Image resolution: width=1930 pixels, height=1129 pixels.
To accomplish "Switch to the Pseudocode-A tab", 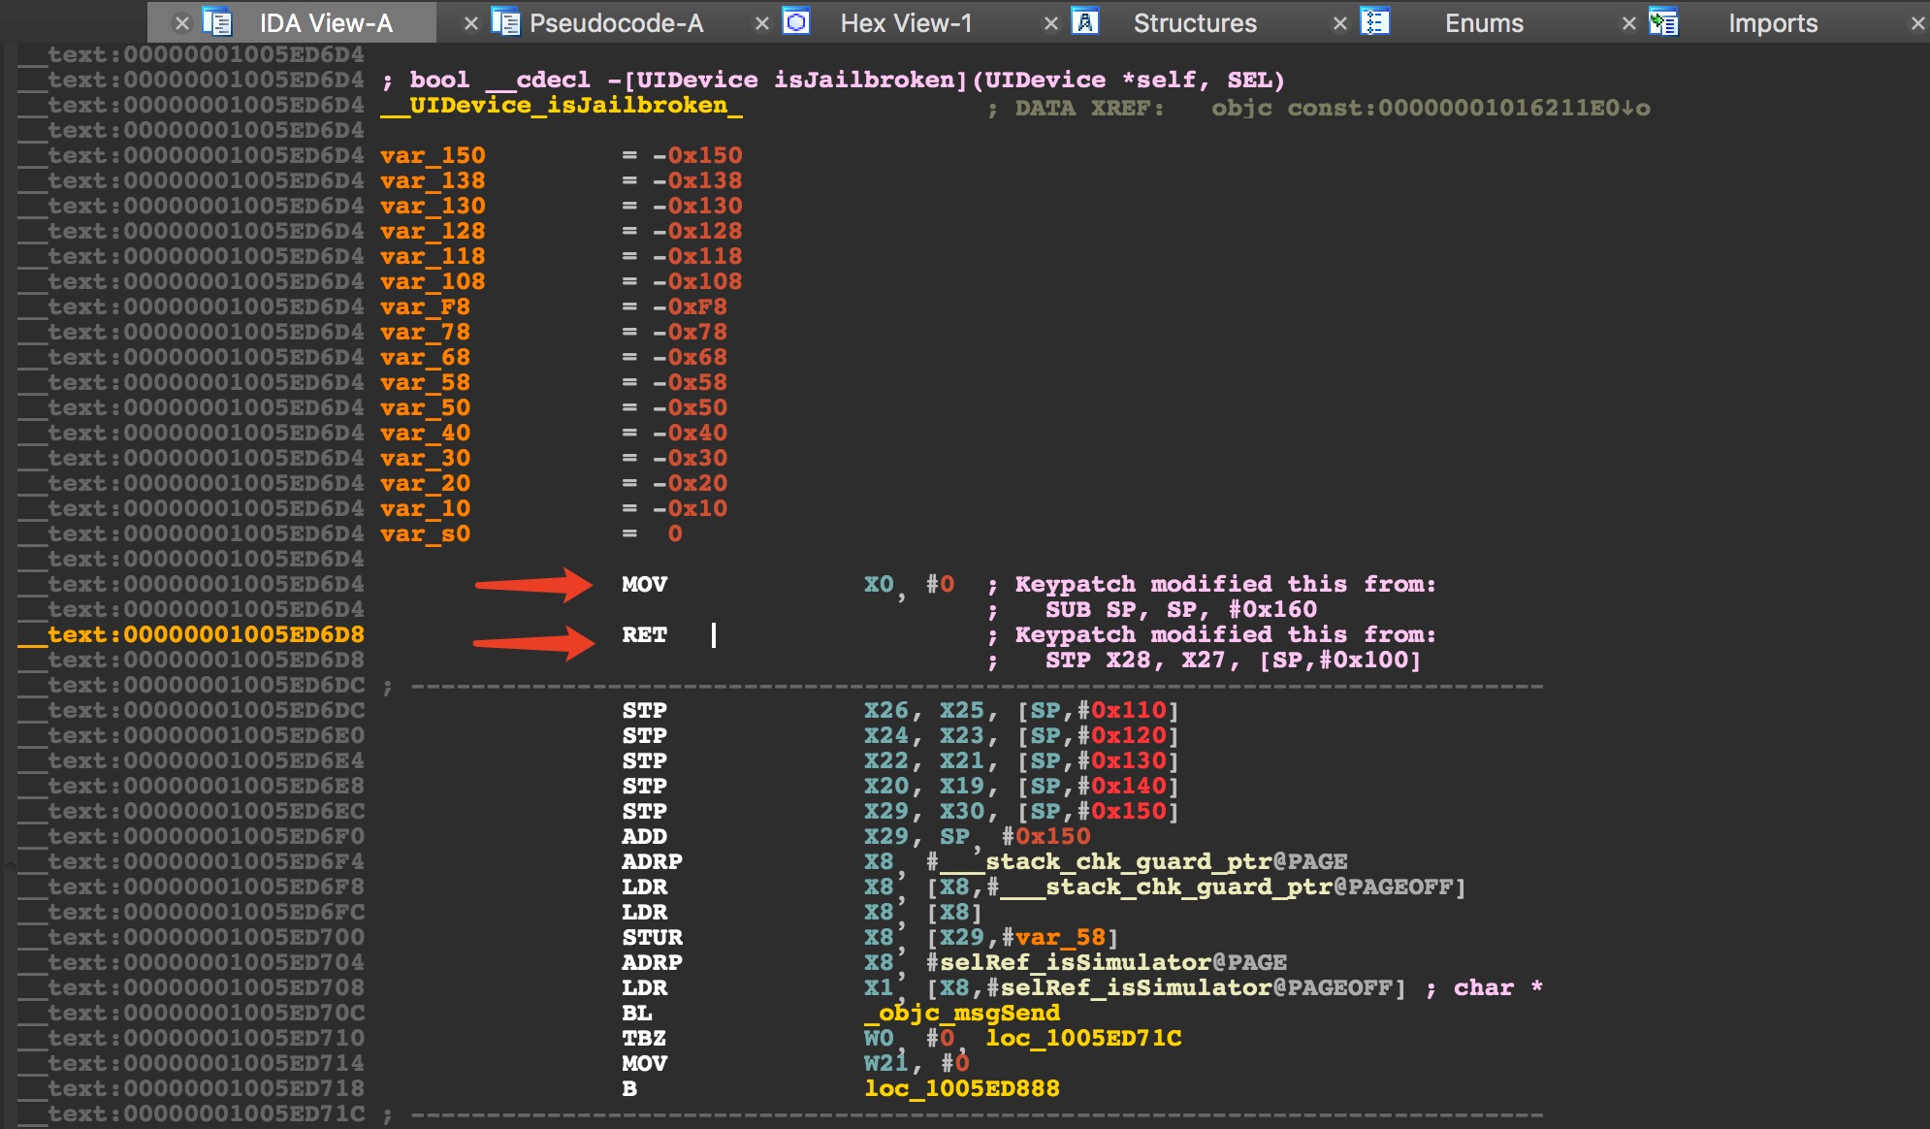I will tap(616, 22).
